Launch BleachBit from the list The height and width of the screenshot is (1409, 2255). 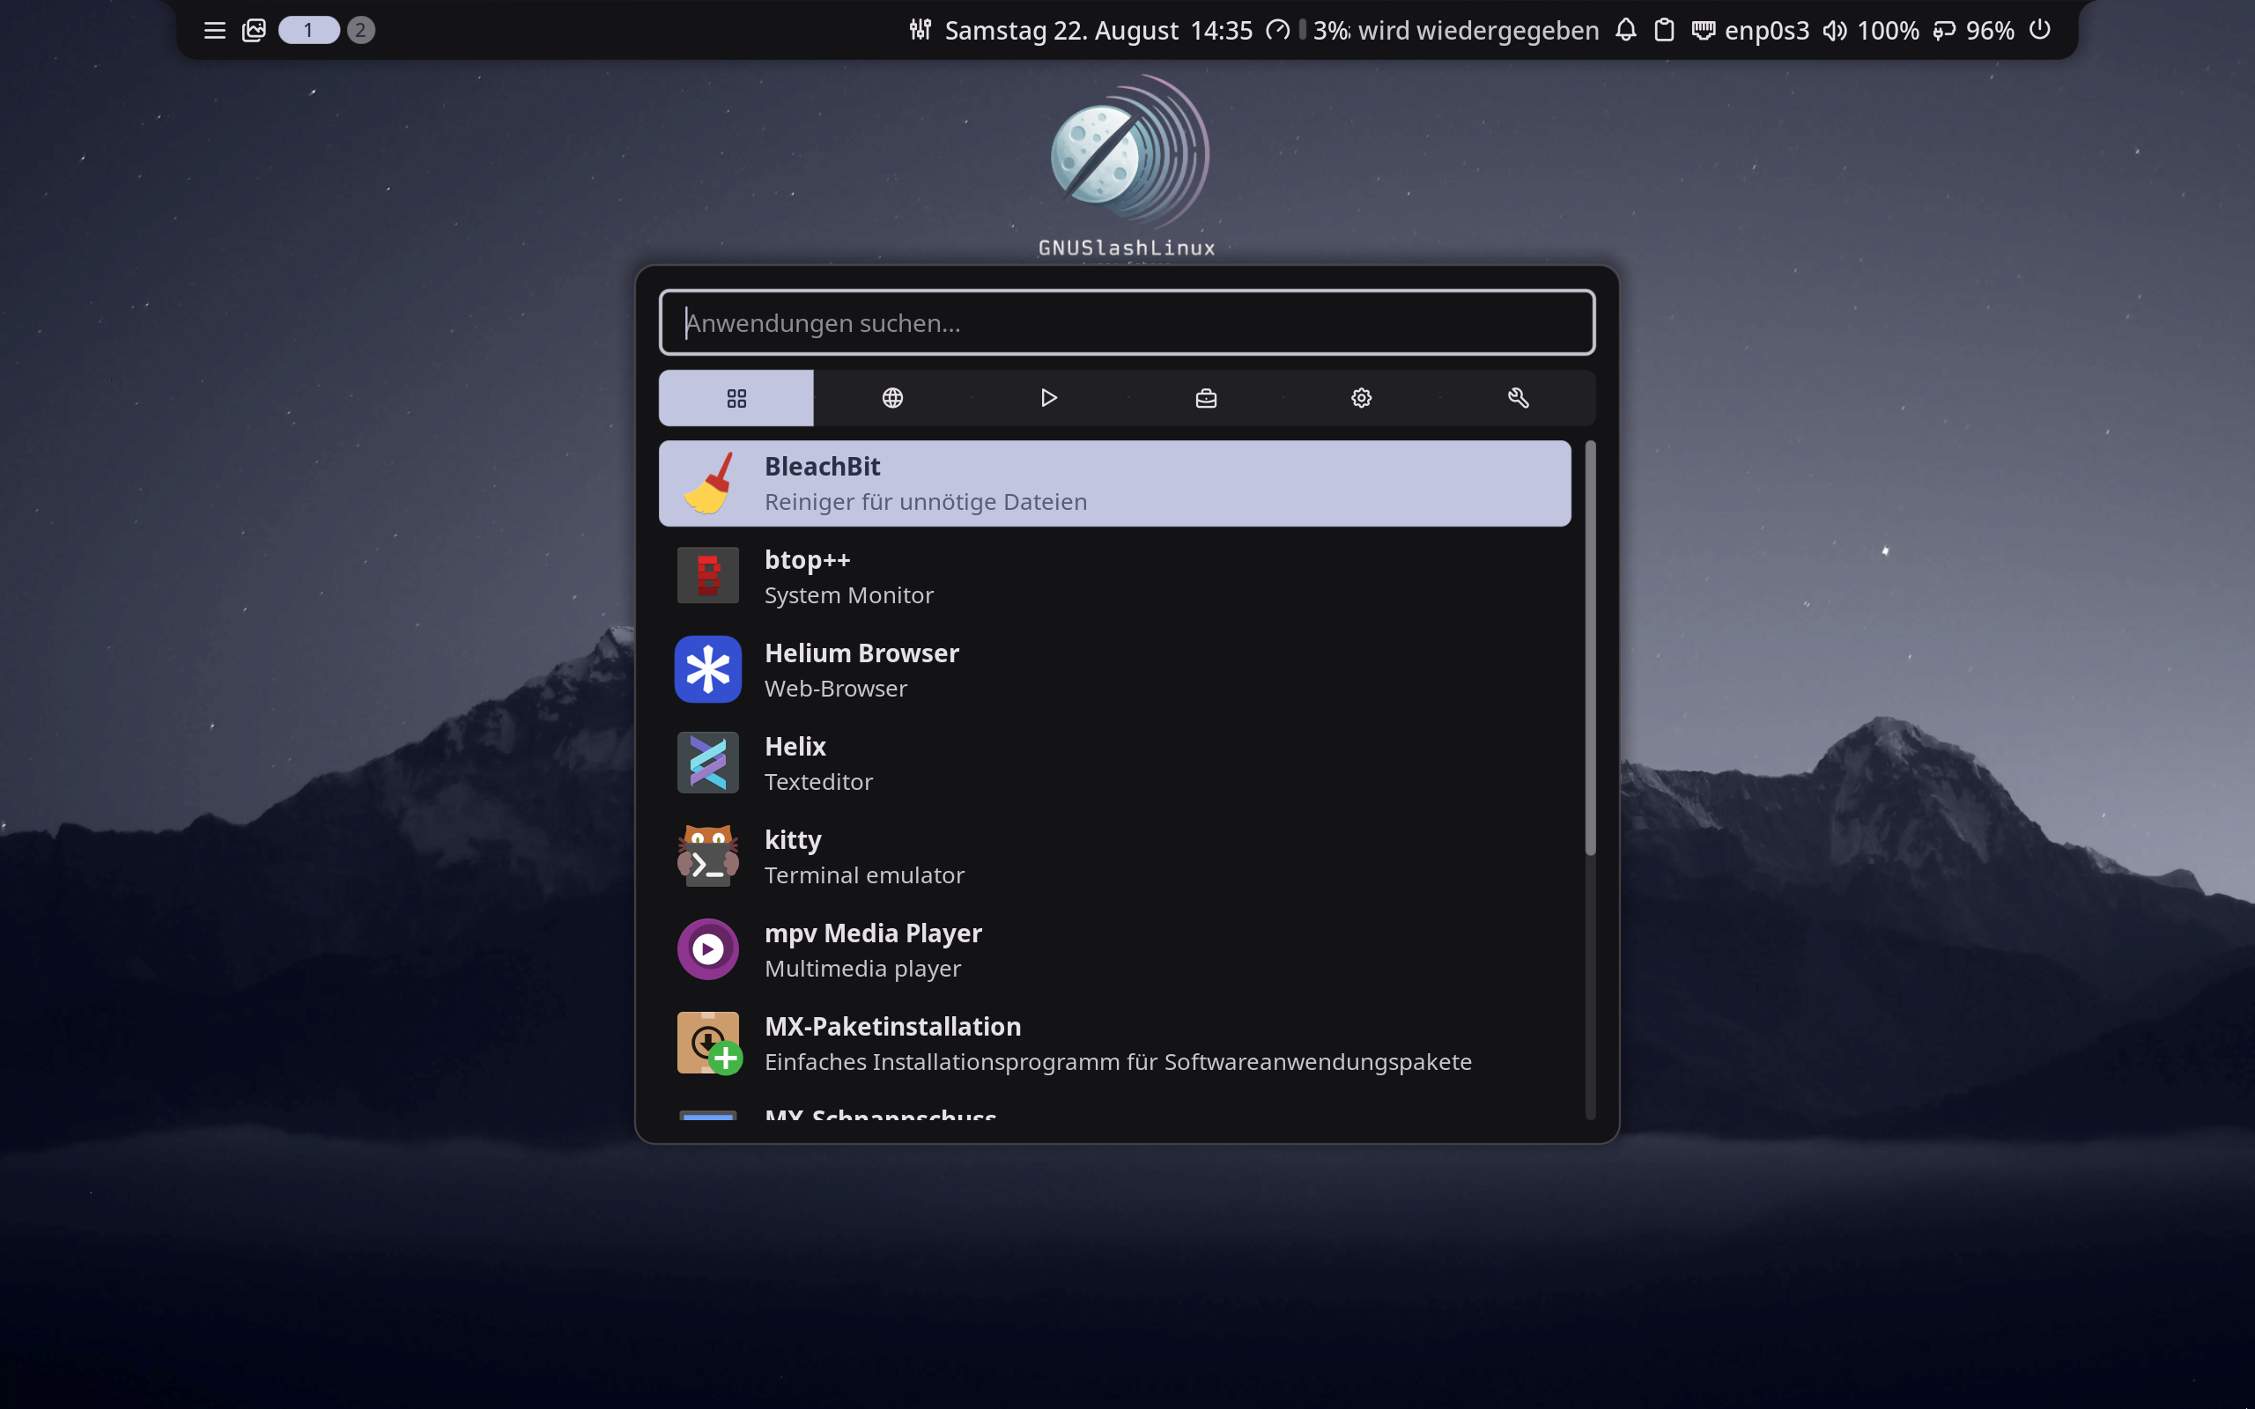pyautogui.click(x=1114, y=483)
